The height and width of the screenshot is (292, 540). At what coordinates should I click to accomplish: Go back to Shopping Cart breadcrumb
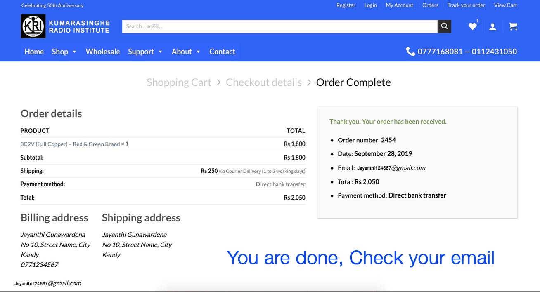(179, 82)
